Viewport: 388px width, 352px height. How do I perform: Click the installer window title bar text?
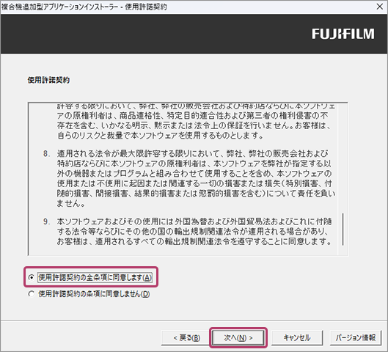[x=84, y=7]
